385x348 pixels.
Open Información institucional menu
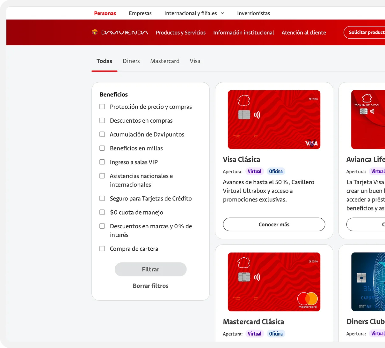click(x=243, y=33)
